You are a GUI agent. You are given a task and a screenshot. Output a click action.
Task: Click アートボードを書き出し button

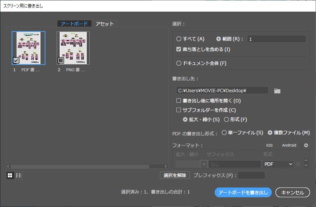click(243, 192)
